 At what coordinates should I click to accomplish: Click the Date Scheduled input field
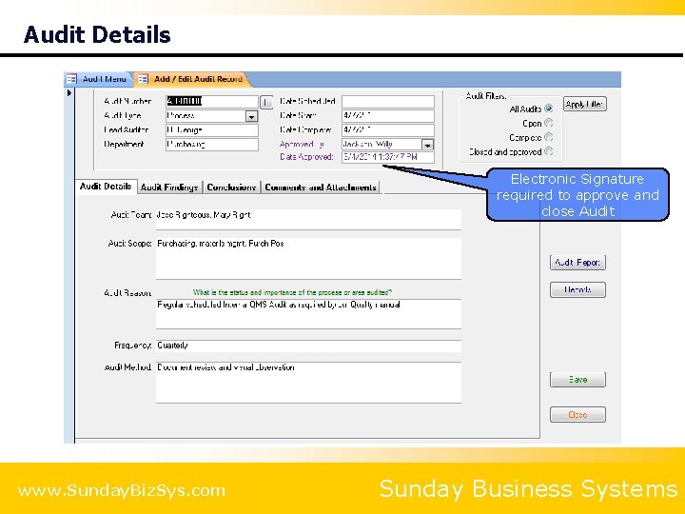[388, 102]
